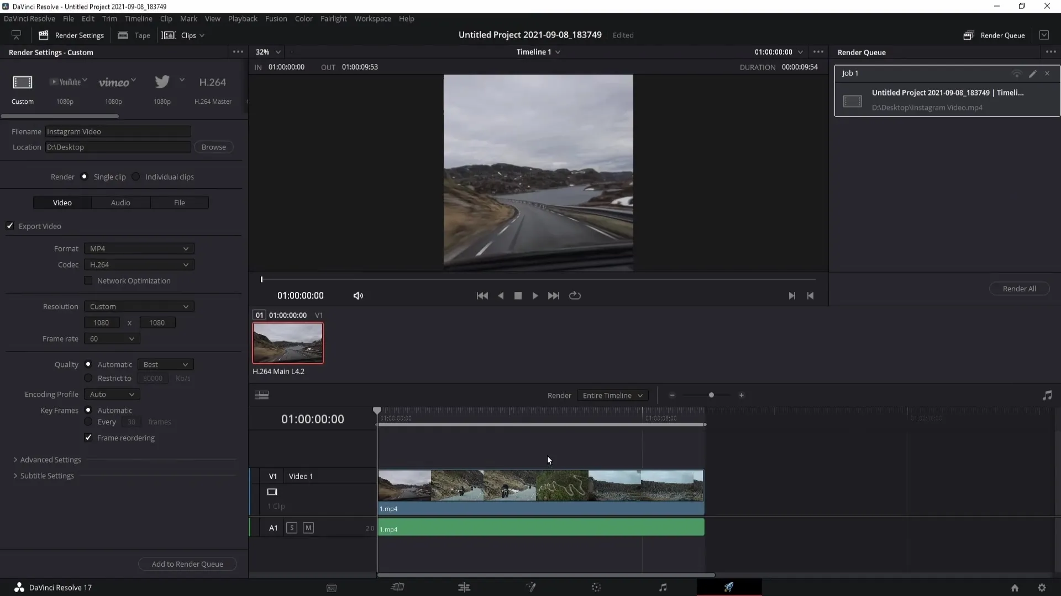Open the Fusion menu

point(276,19)
